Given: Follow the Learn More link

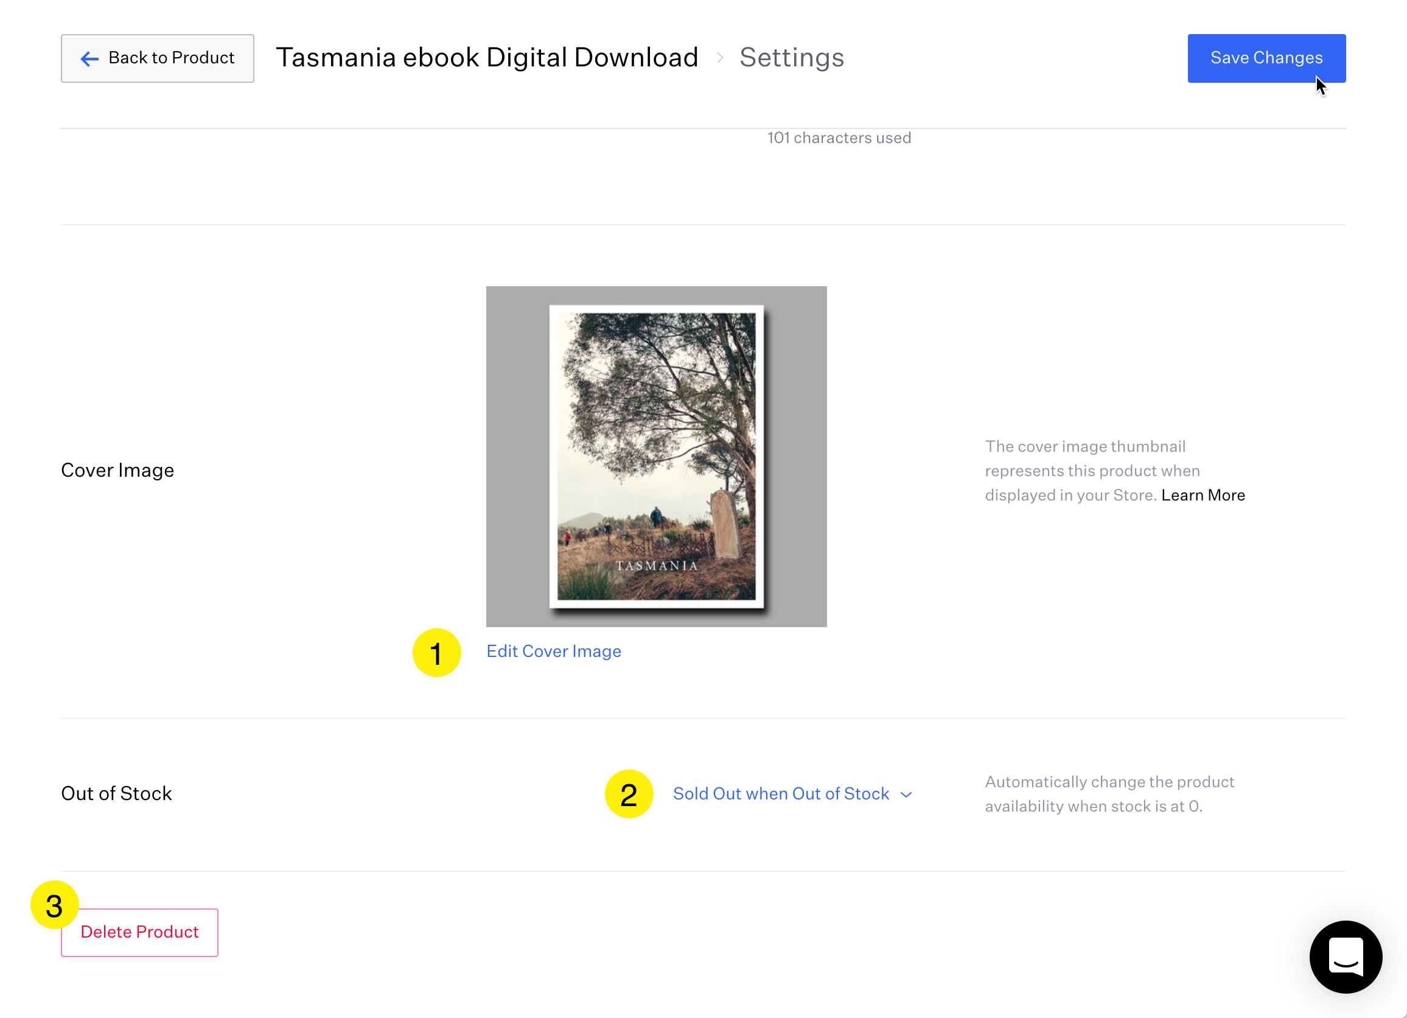Looking at the screenshot, I should pos(1203,496).
